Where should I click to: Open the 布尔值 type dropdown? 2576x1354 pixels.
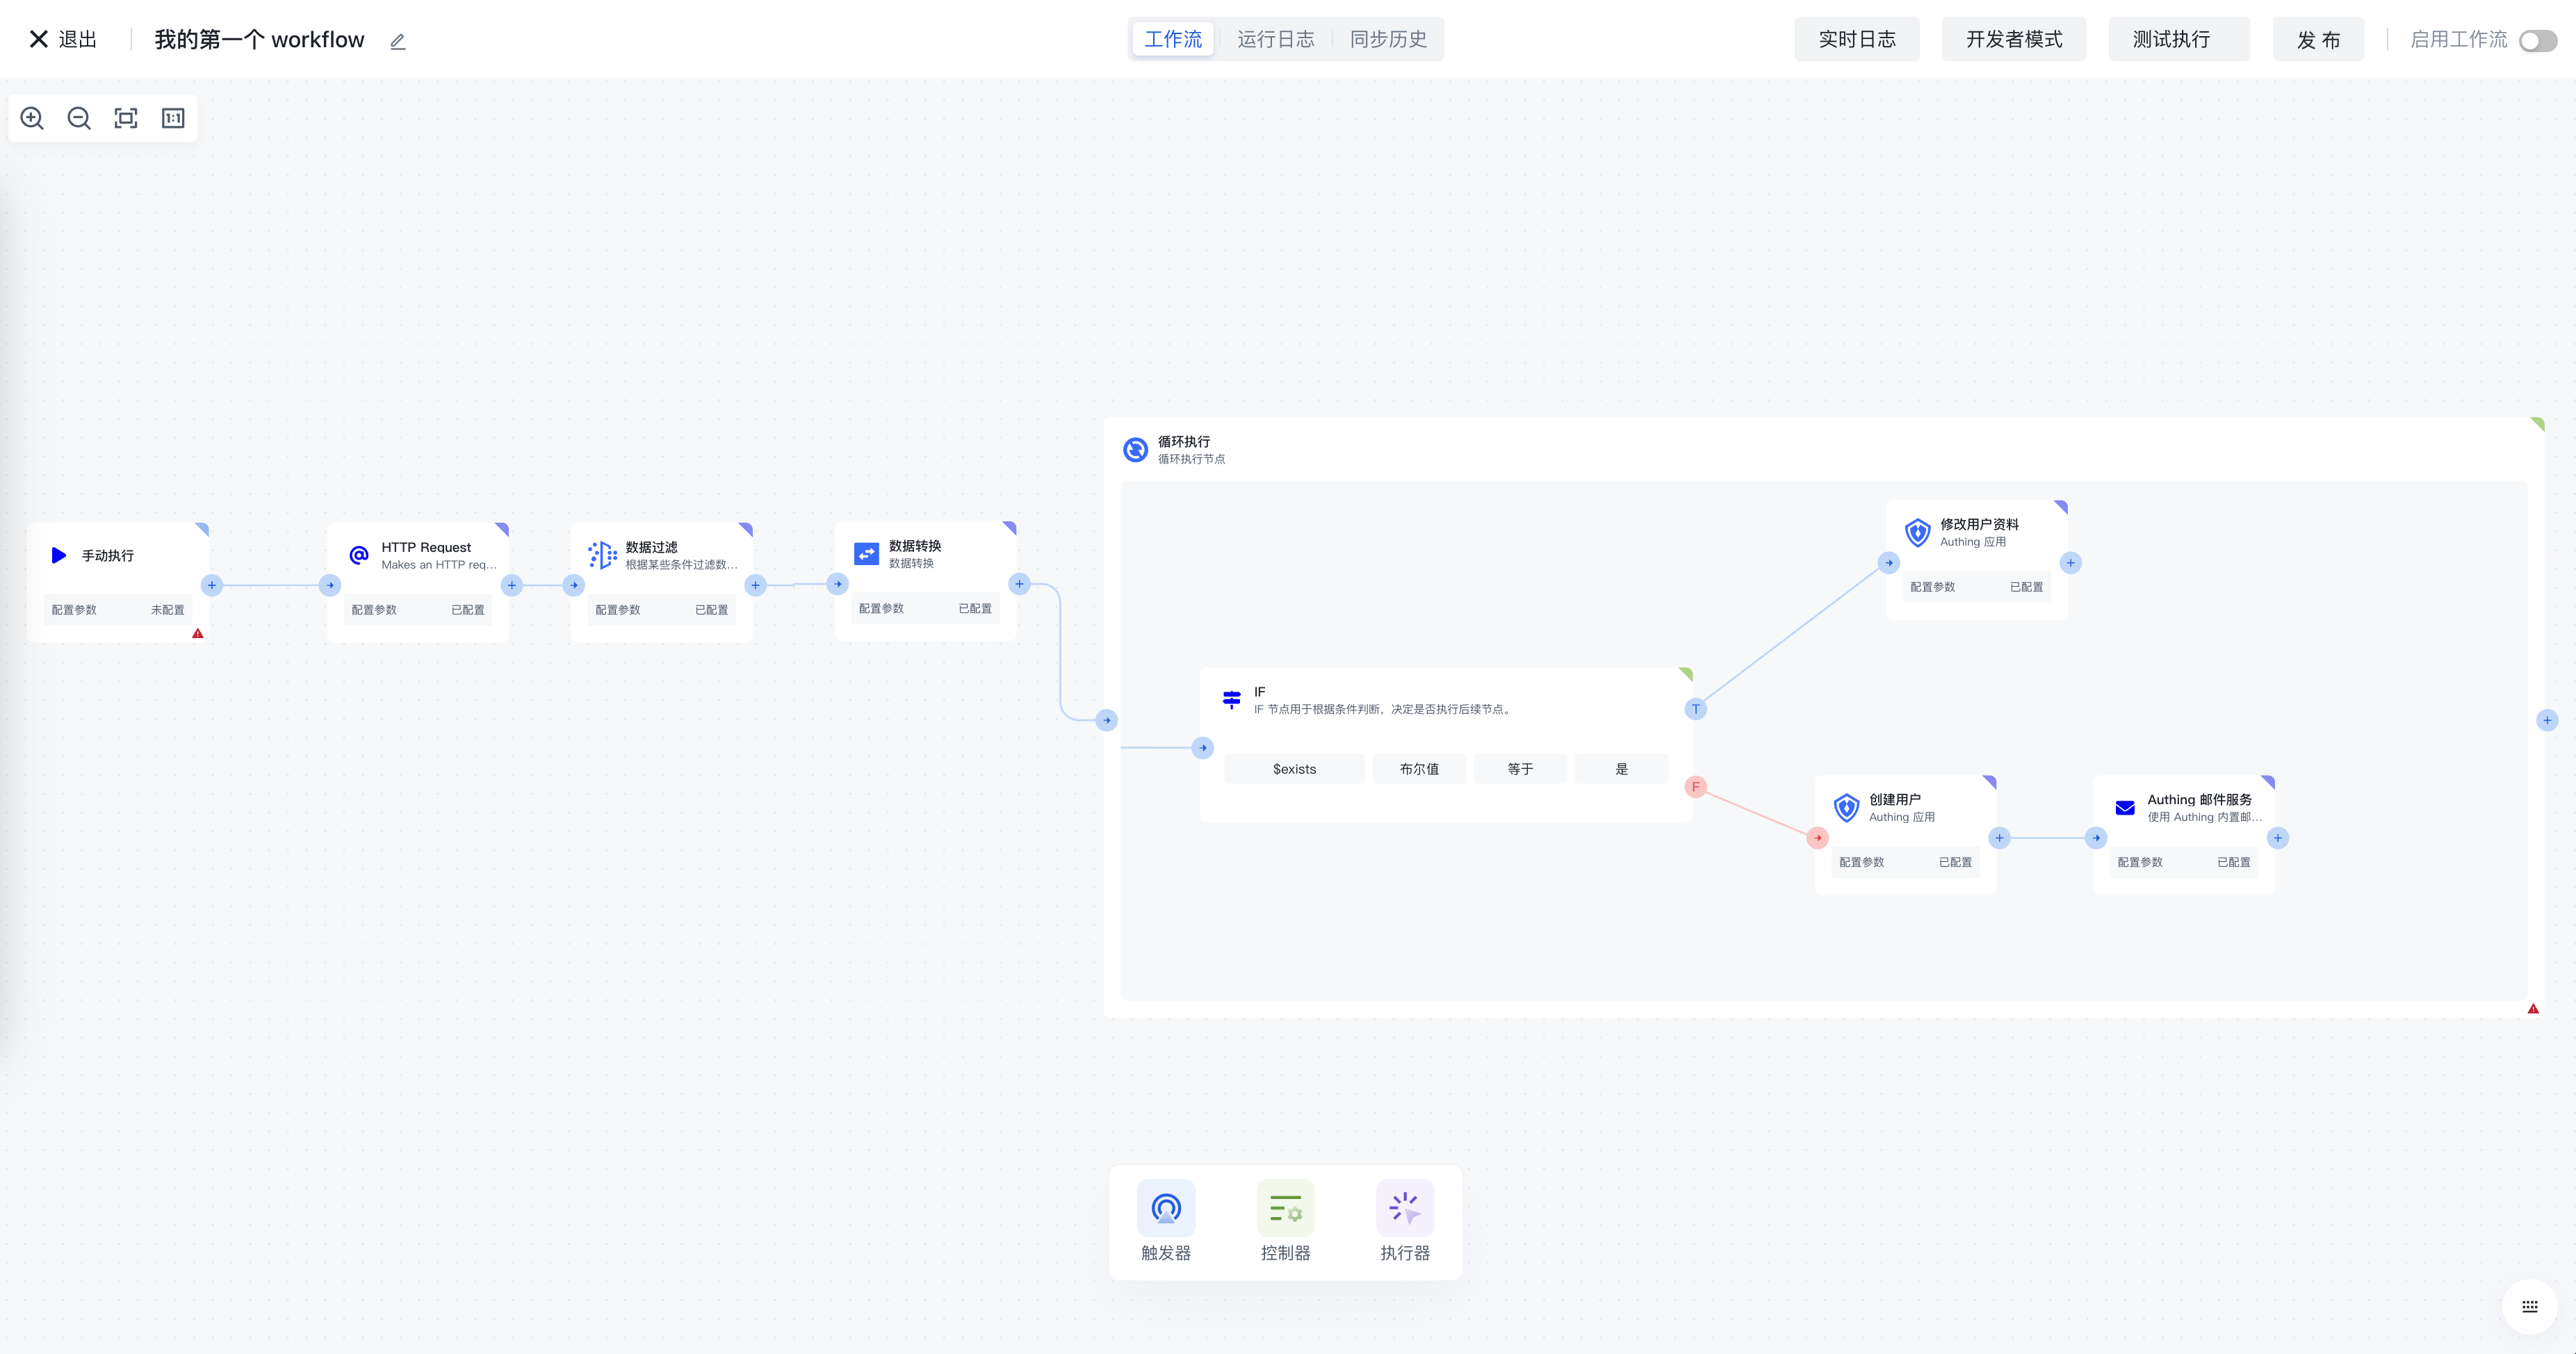1419,769
